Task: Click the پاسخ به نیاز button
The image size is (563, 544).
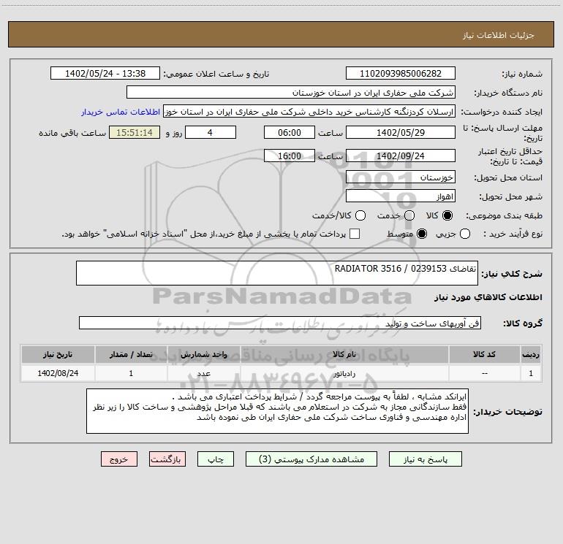Action: click(x=426, y=459)
